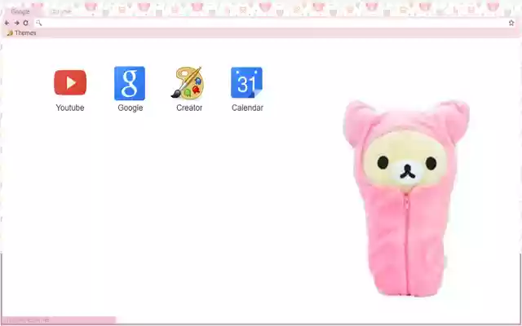
Task: Go forward with the forward arrow
Action: pyautogui.click(x=16, y=23)
